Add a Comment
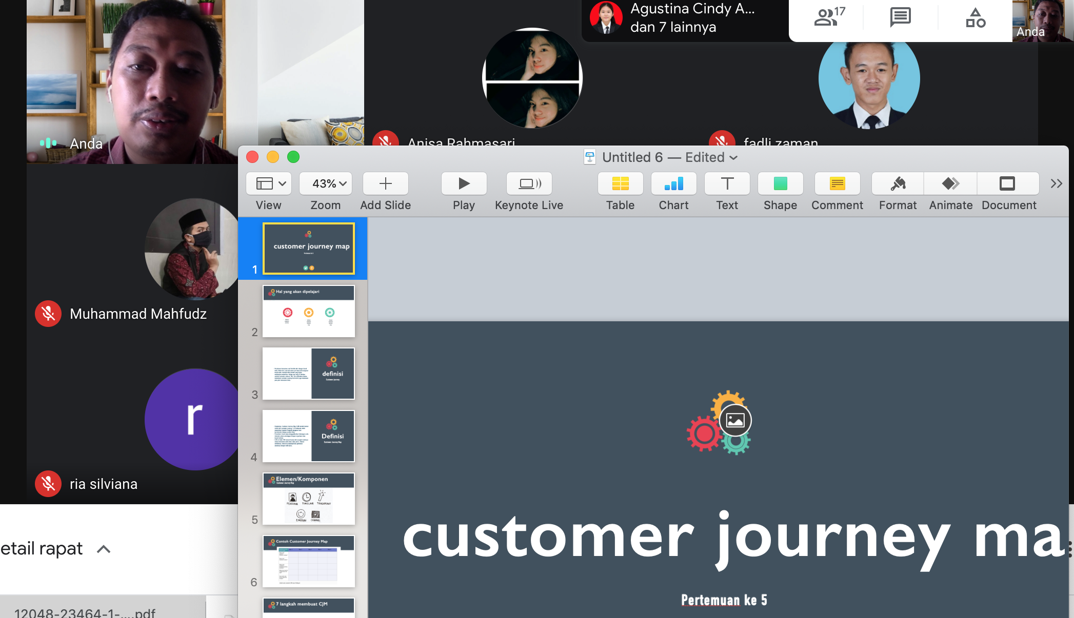 click(837, 183)
